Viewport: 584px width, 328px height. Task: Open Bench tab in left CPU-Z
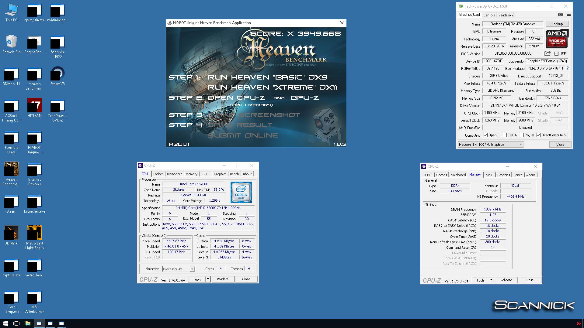(x=234, y=174)
